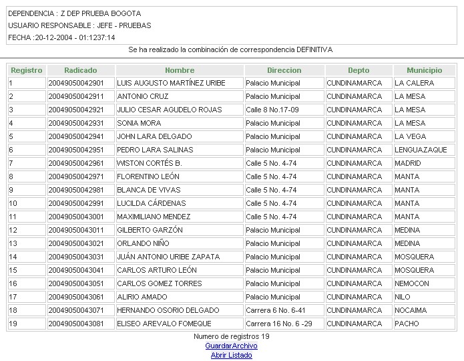The width and height of the screenshot is (464, 361).
Task: Click the Nombre column header
Action: 180,70
